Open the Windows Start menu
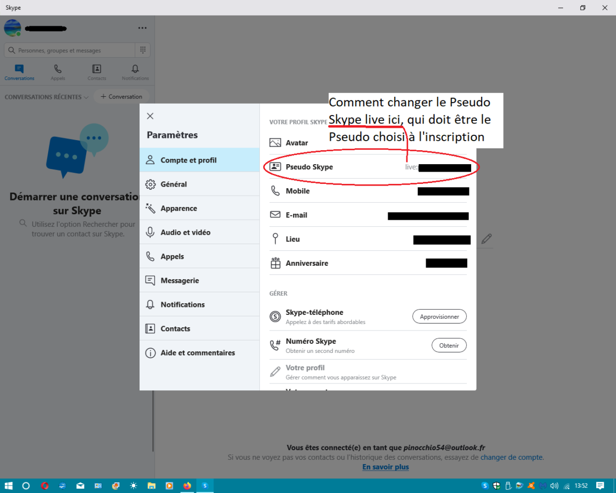This screenshot has height=493, width=616. point(9,486)
